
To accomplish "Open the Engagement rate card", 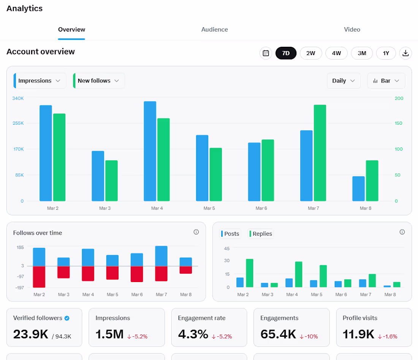I will tap(209, 327).
